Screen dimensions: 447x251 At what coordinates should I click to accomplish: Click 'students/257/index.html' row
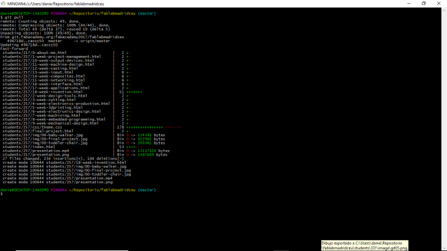(x=72, y=147)
